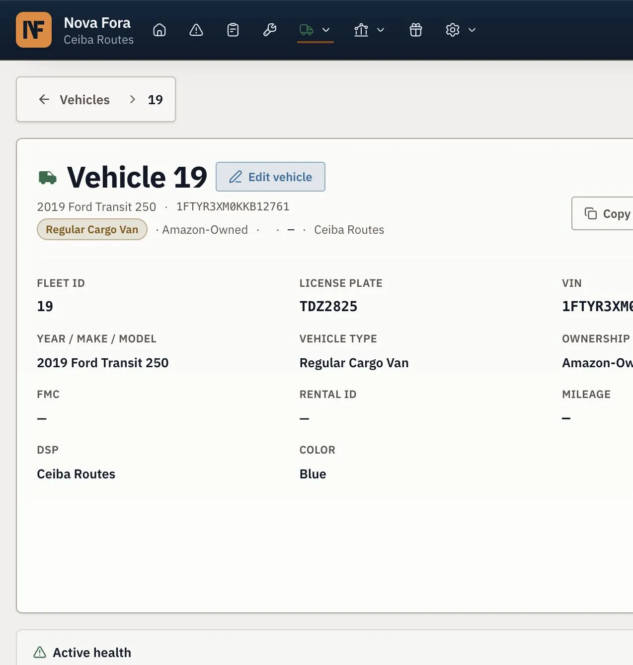Image resolution: width=633 pixels, height=665 pixels.
Task: Click the Vehicle 19 page title
Action: coord(137,177)
